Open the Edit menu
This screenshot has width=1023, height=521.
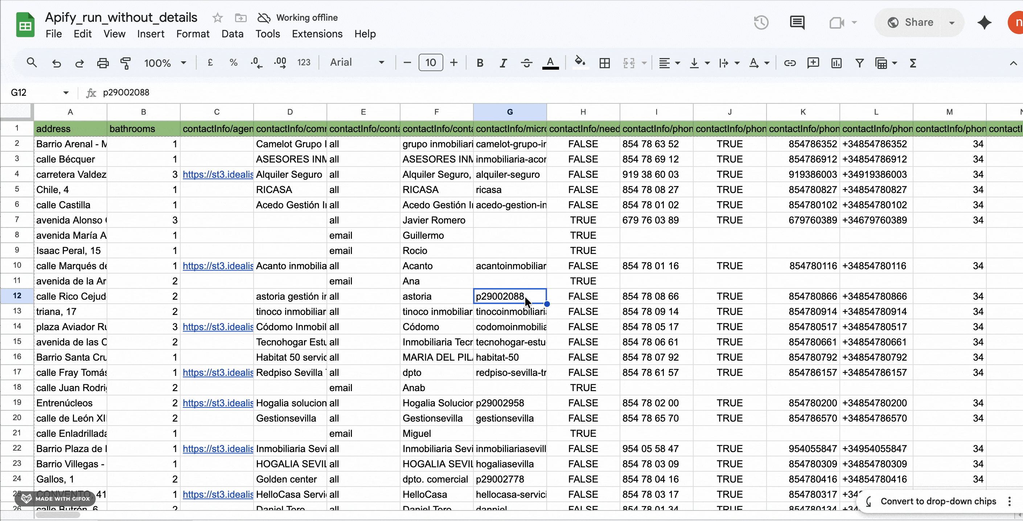point(83,34)
